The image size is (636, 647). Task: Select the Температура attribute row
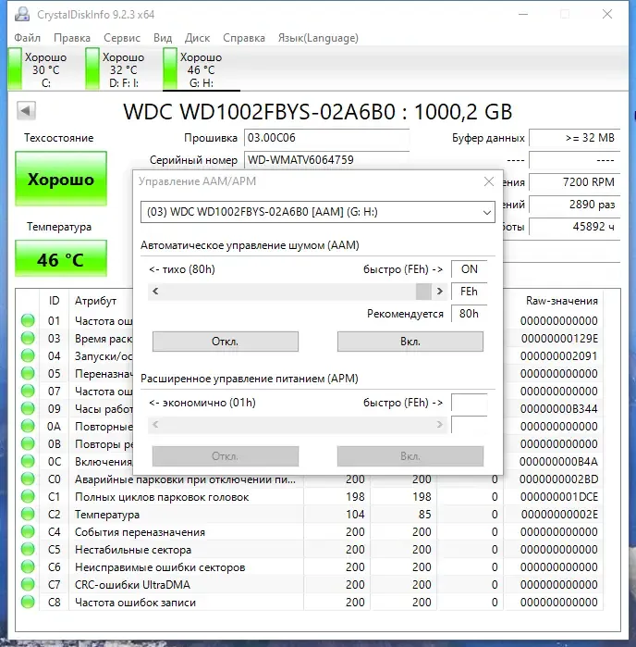(312, 515)
